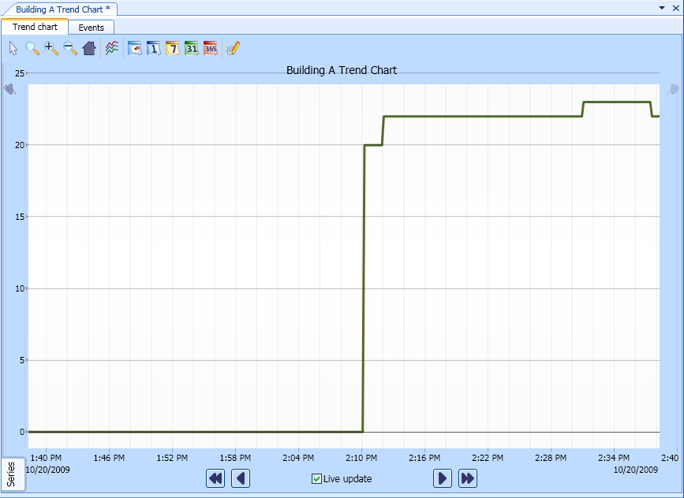Zoom out with the minus magnifier
Image resolution: width=684 pixels, height=498 pixels.
point(69,48)
